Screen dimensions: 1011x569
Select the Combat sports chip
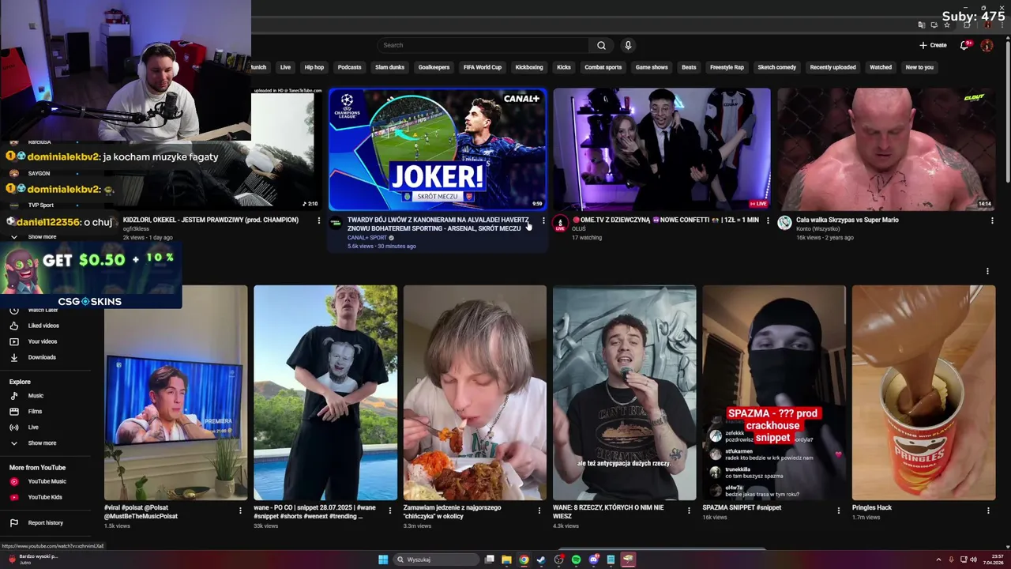coord(603,67)
